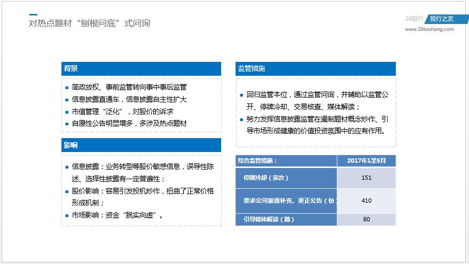Click the value 80 in the table
The height and width of the screenshot is (264, 469).
click(x=366, y=219)
